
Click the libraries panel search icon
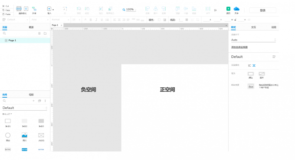point(4,101)
